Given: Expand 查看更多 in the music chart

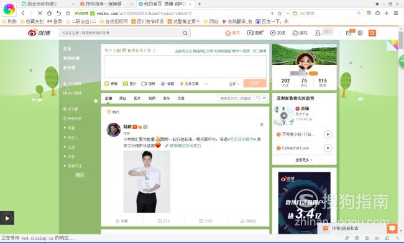Looking at the screenshot, I should click(x=304, y=160).
